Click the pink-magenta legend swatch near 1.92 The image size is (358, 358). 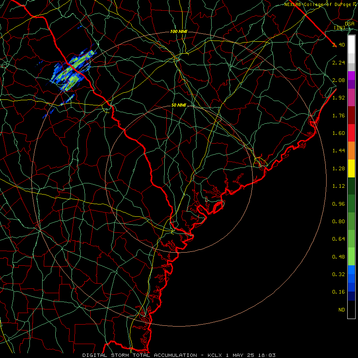tap(351, 98)
